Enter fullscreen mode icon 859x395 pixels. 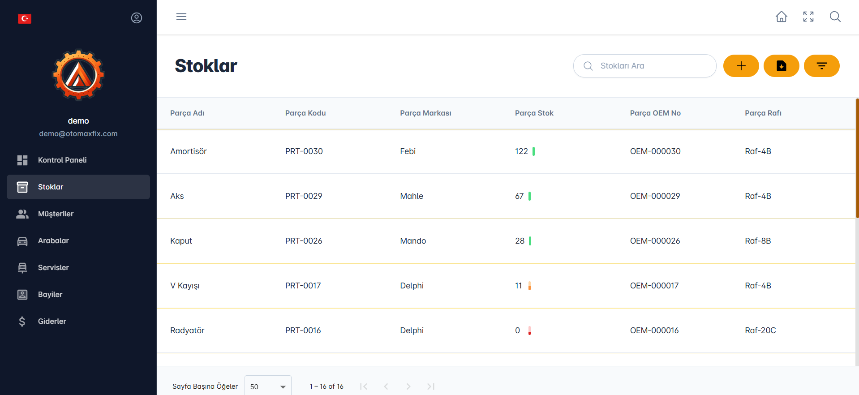coord(808,17)
